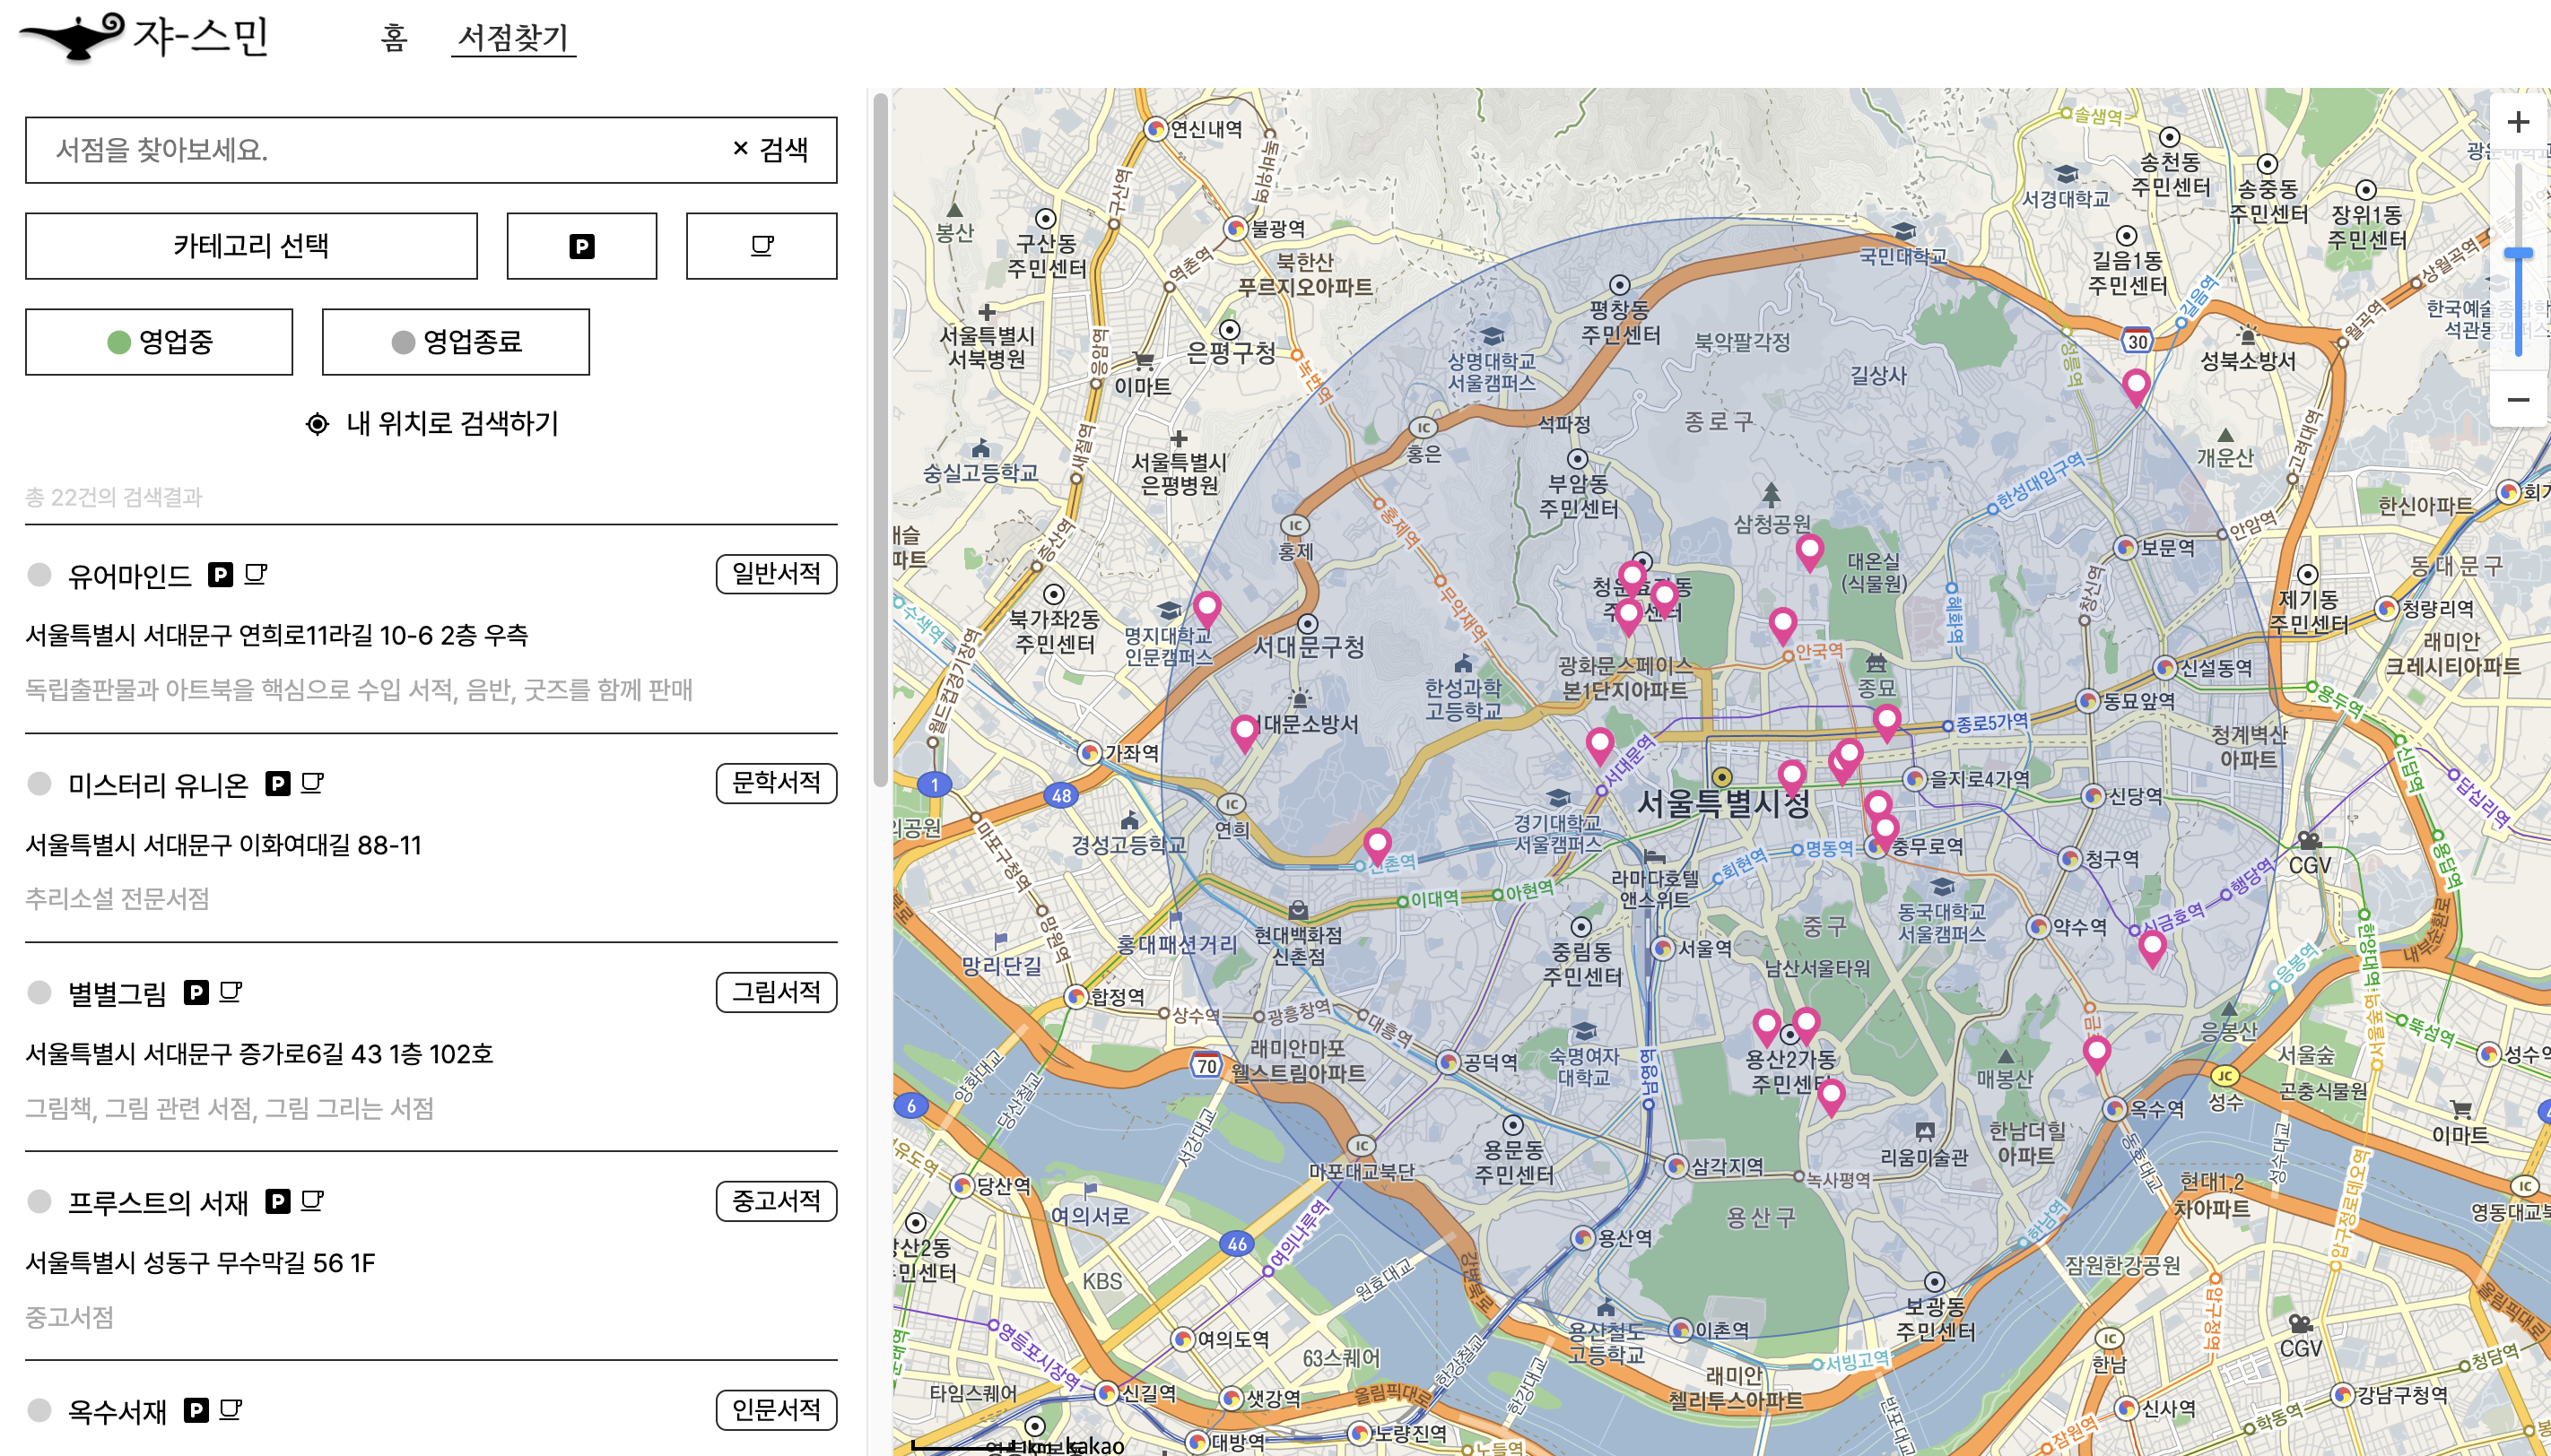
Task: Click the clear X in search box
Action: (740, 149)
